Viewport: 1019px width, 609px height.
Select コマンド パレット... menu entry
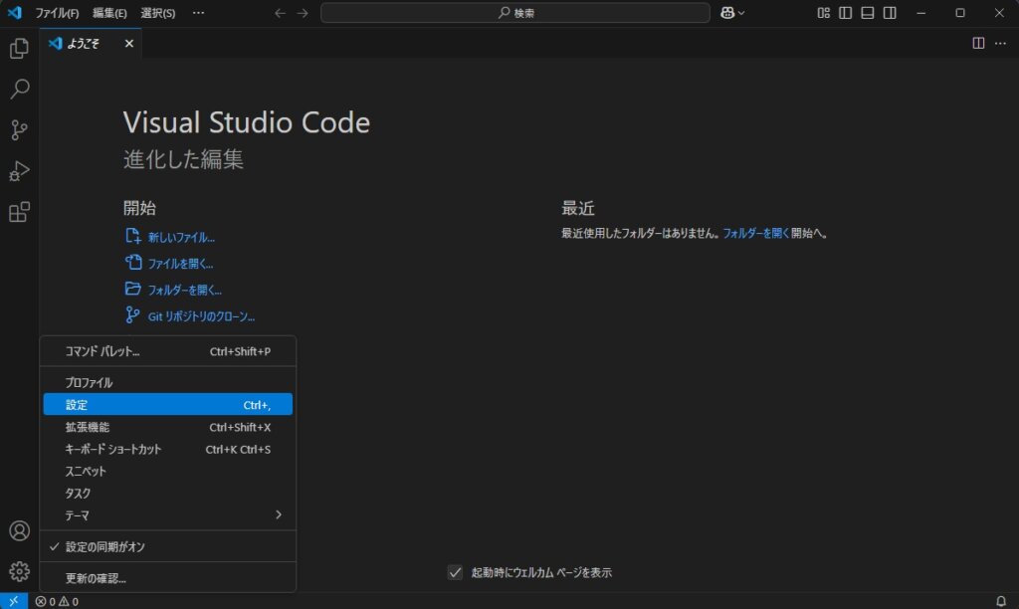(x=167, y=351)
